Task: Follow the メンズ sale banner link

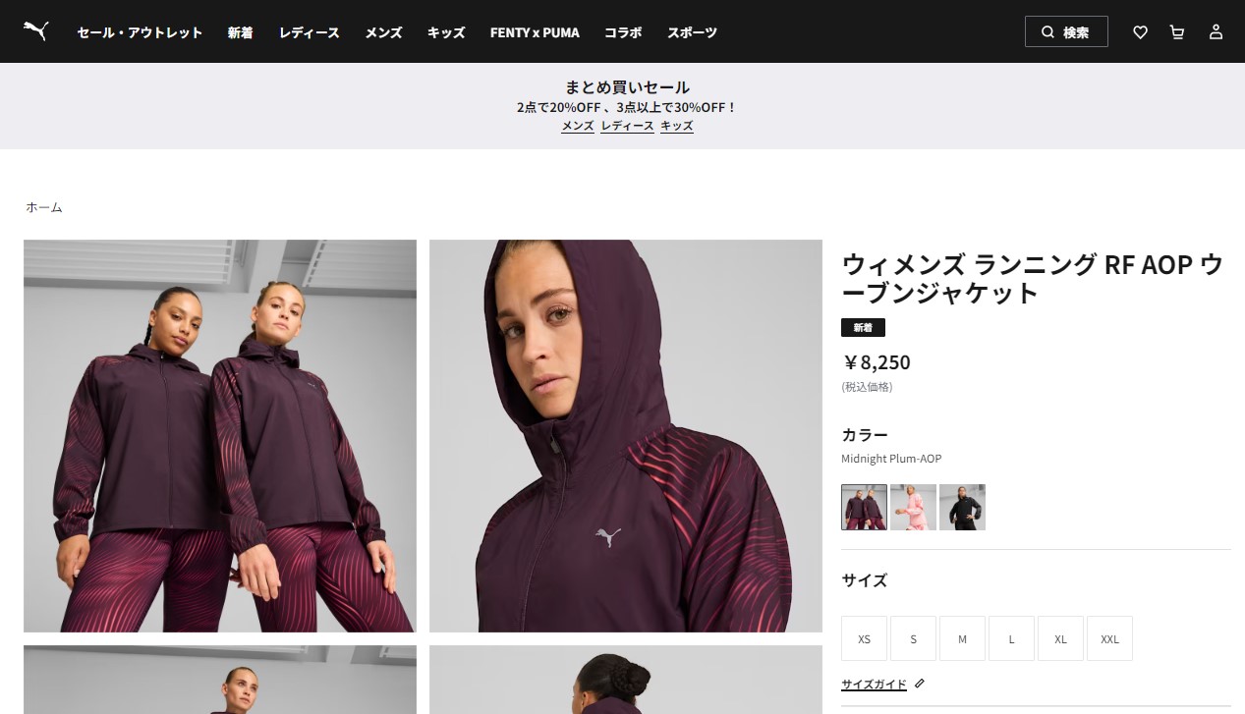Action: 578,126
